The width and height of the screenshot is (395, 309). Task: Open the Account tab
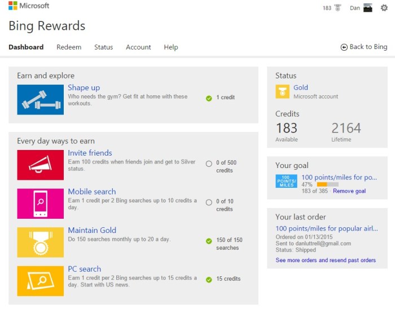(138, 47)
